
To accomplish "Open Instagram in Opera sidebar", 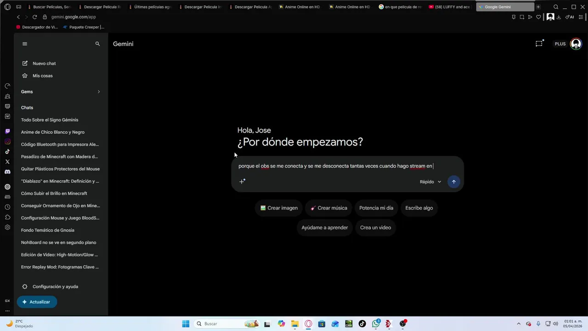I will [x=7, y=142].
